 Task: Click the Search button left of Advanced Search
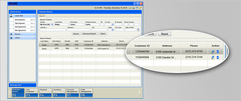click(x=76, y=34)
